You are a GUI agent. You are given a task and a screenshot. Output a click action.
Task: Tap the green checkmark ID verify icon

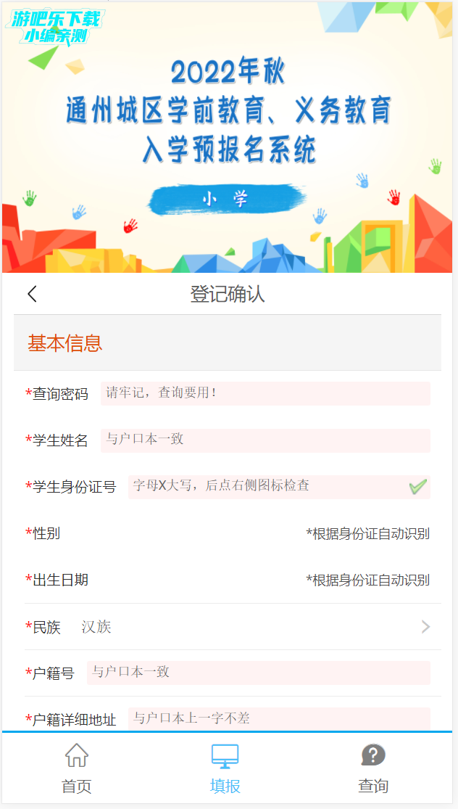418,487
